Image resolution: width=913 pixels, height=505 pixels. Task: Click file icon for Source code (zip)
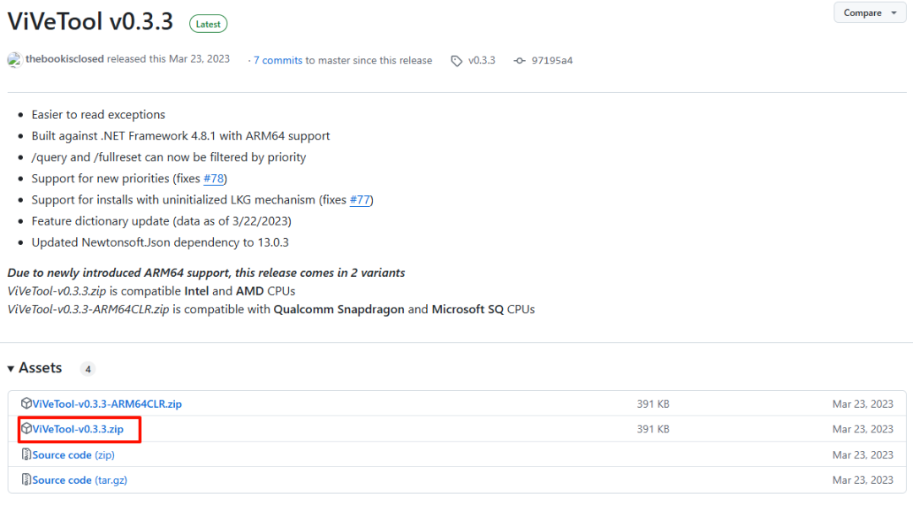click(x=26, y=454)
